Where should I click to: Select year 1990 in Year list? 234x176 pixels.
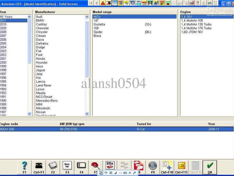pyautogui.click(x=14, y=101)
